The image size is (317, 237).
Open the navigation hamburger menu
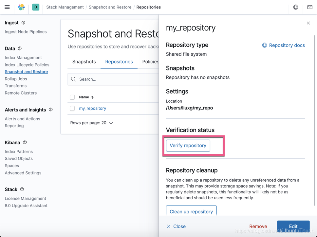(7, 7)
